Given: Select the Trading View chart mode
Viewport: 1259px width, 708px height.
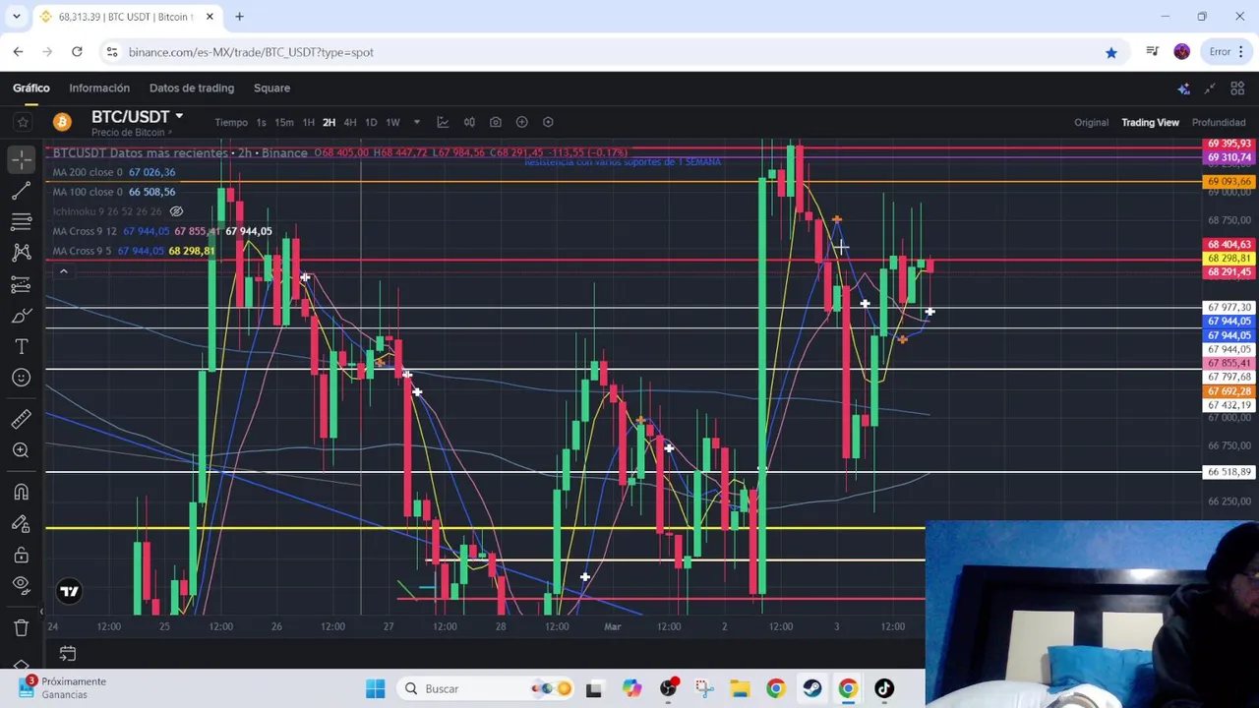Looking at the screenshot, I should pyautogui.click(x=1150, y=122).
